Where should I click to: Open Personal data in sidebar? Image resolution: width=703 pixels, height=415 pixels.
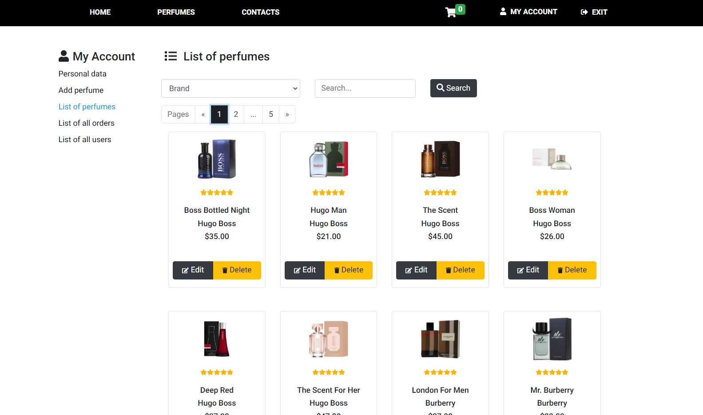pos(83,74)
